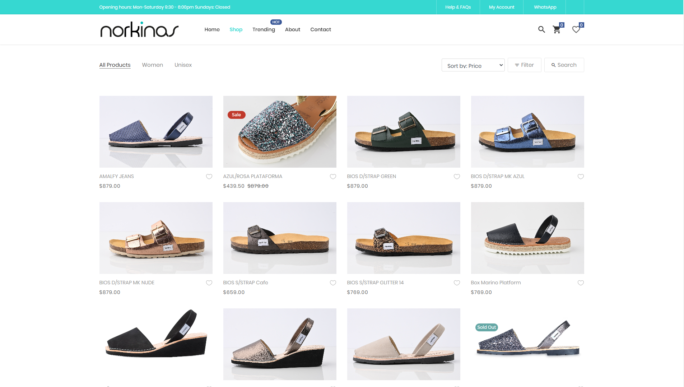
Task: Toggle wishlist heart for AZUL/ROSA PLATAFORMA
Action: click(x=333, y=176)
